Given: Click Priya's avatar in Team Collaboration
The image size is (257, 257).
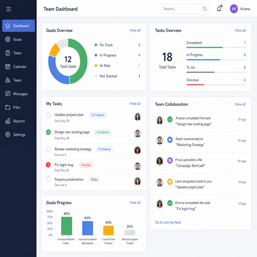Looking at the screenshot, I should pyautogui.click(x=160, y=161).
